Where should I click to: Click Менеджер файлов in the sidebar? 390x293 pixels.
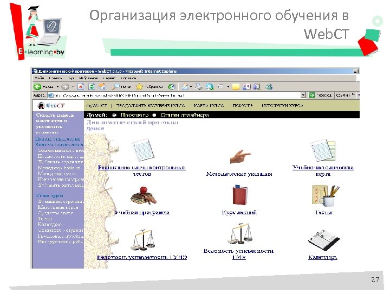tap(59, 168)
